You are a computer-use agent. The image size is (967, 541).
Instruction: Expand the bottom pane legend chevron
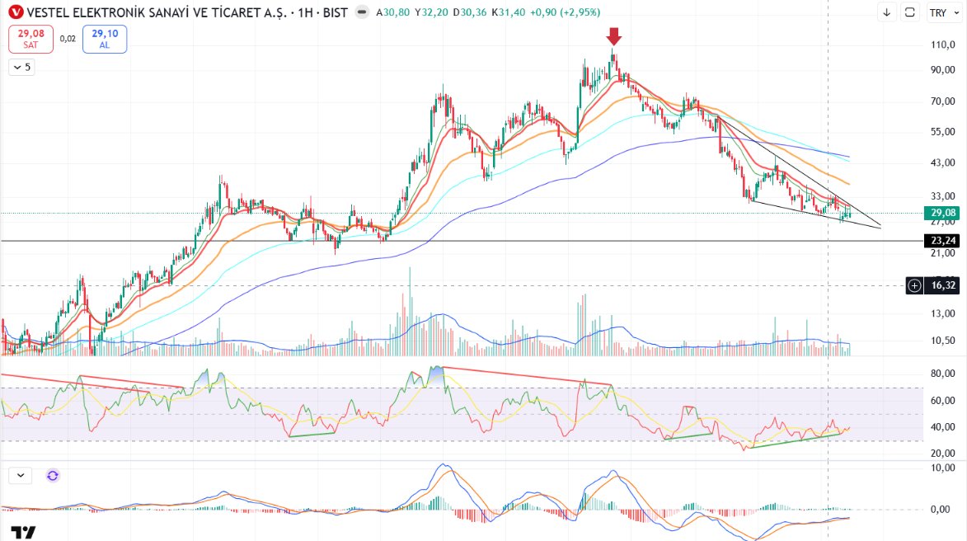[x=21, y=476]
